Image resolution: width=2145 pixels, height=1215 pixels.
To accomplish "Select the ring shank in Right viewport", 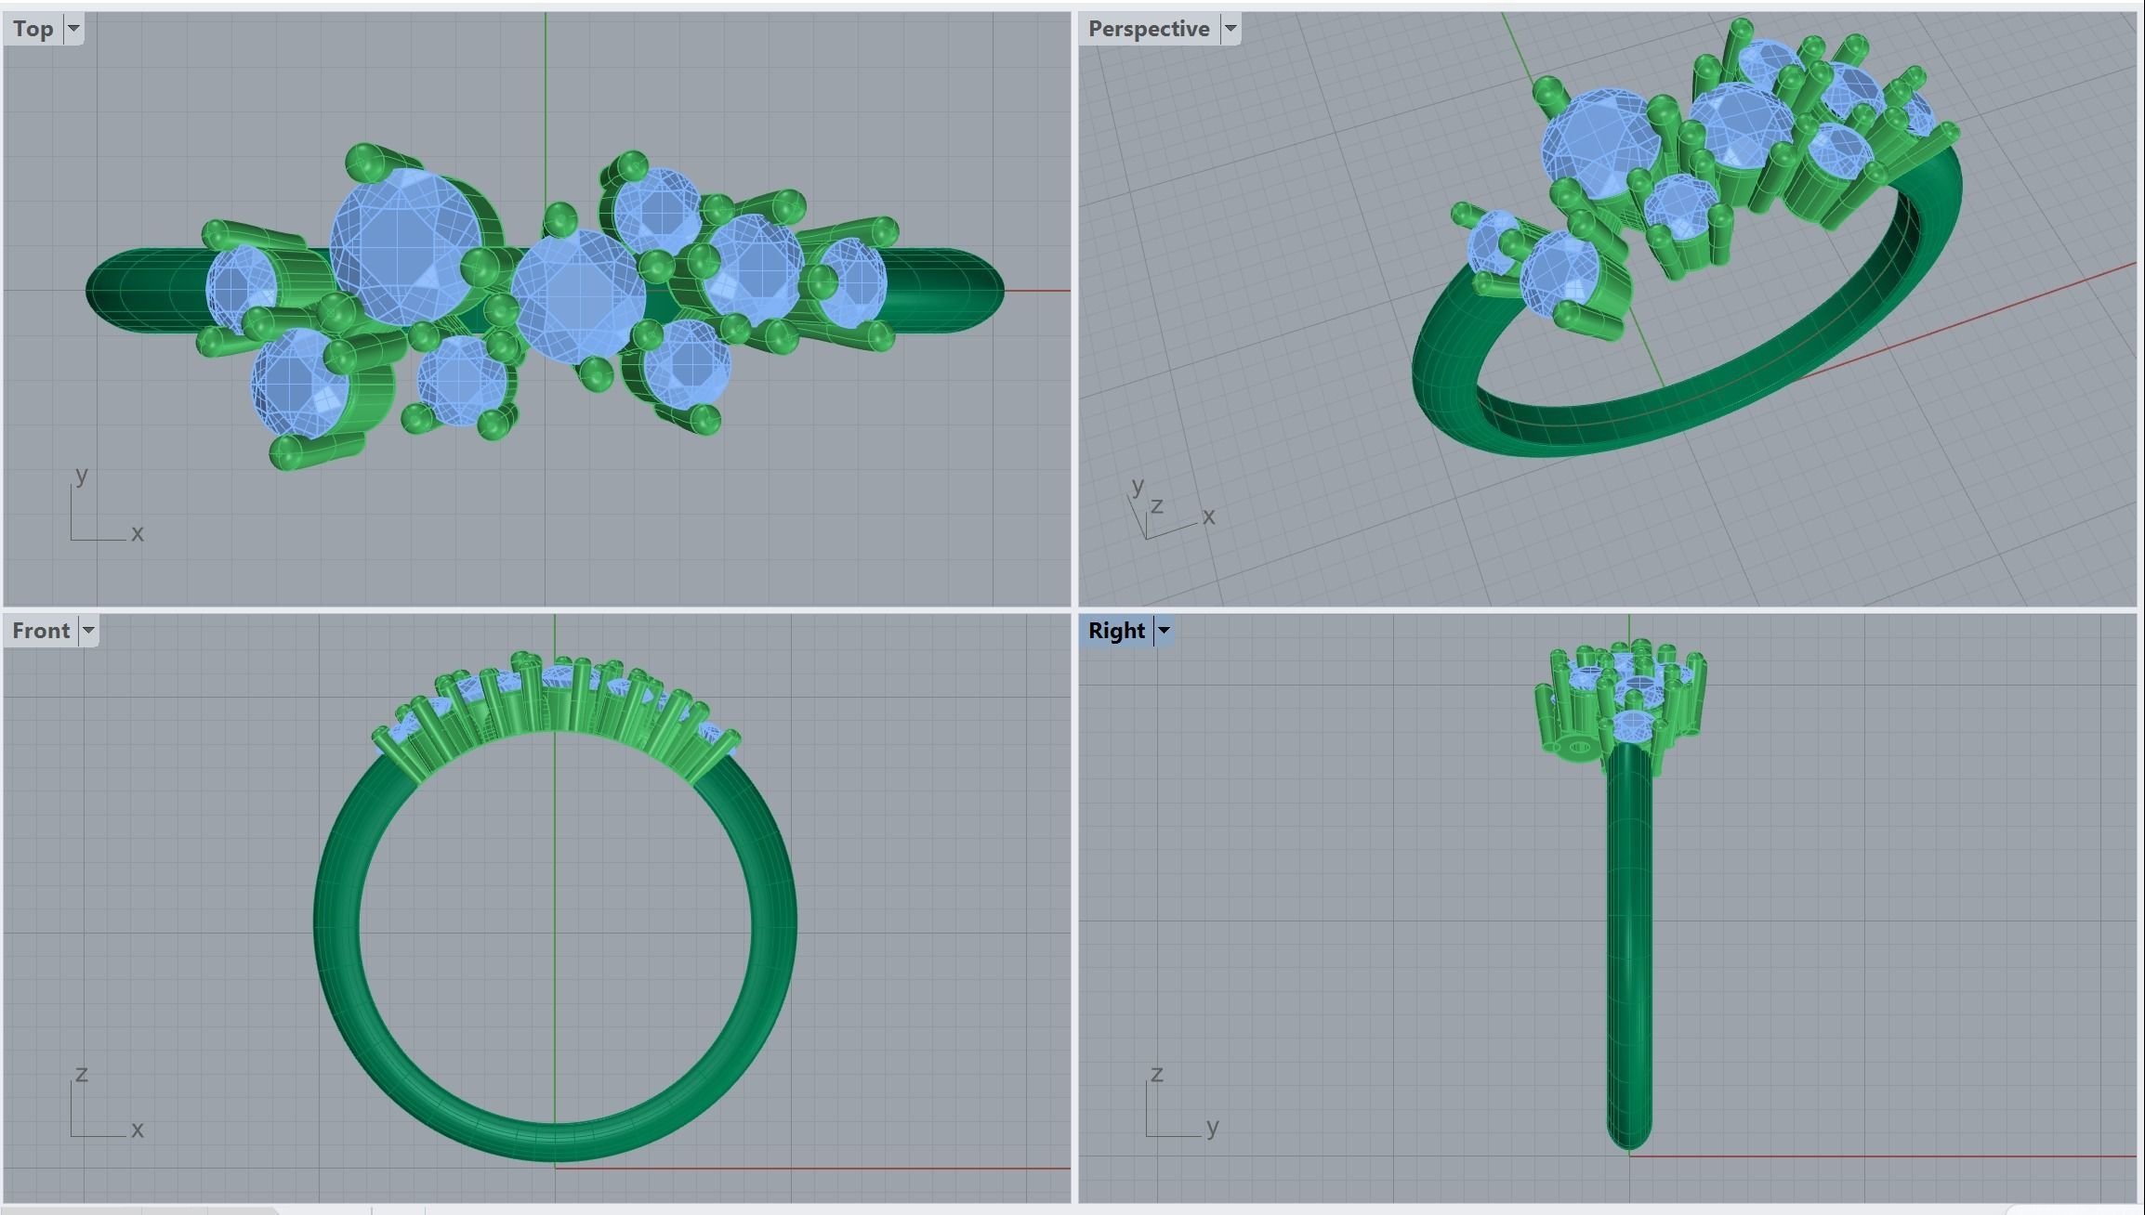I will pyautogui.click(x=1629, y=947).
